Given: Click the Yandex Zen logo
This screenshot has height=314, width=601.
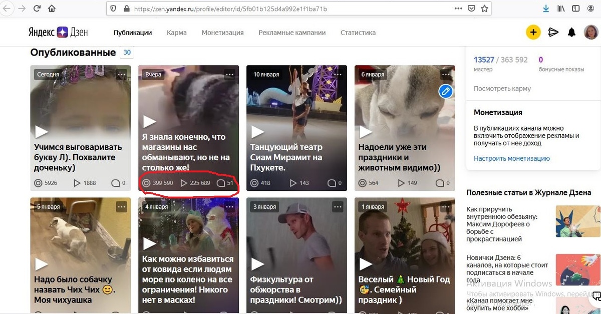Looking at the screenshot, I should click(58, 33).
